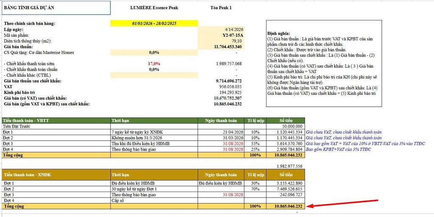Select the 100% cell in the XNĐK Tổng cộng row
Viewport: 434px width, 217px height.
[x=255, y=206]
